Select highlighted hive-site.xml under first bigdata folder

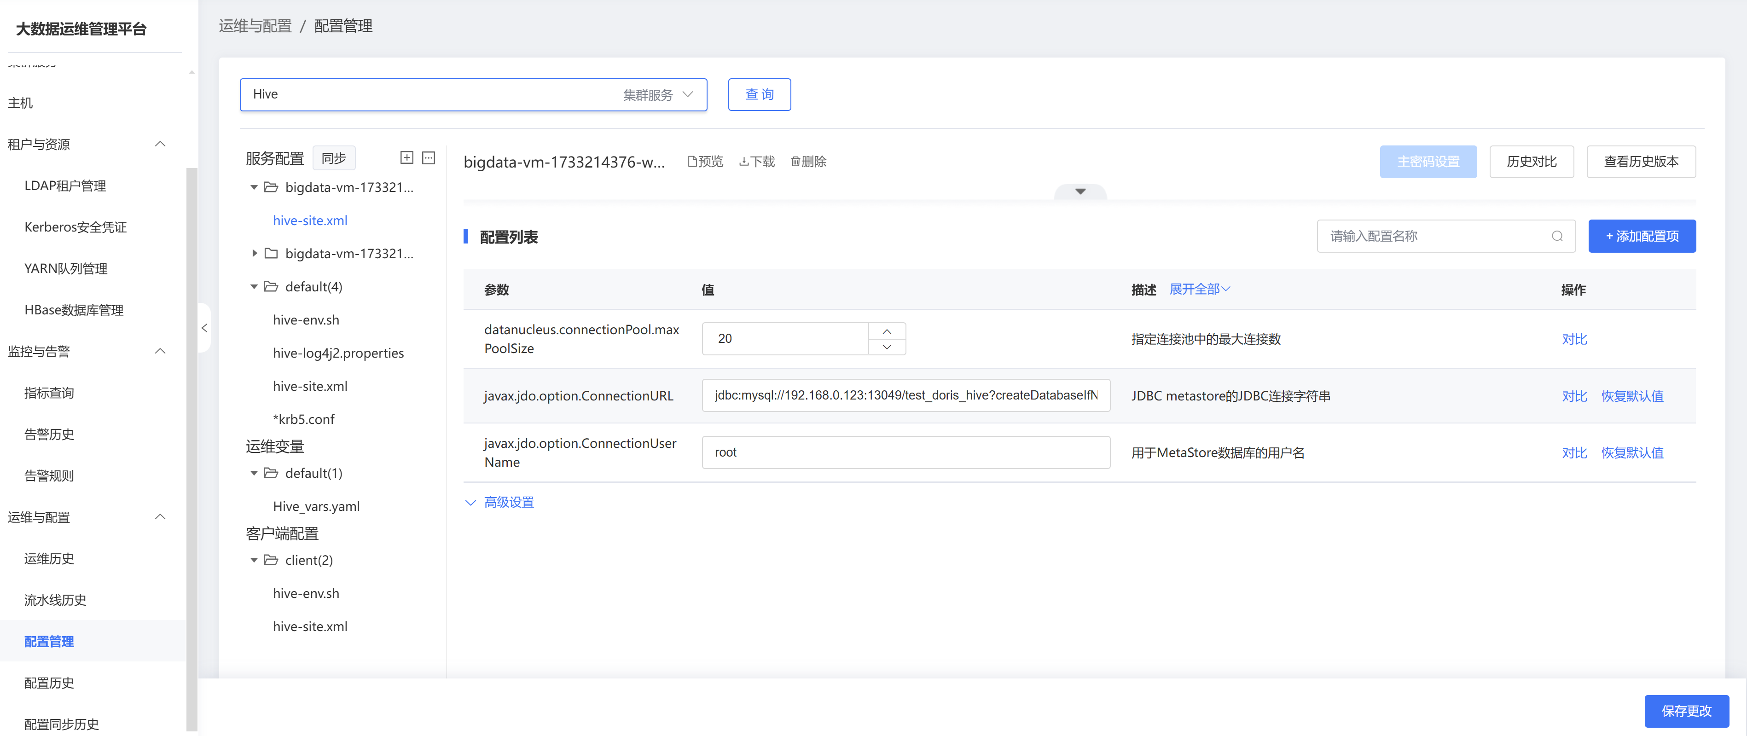pyautogui.click(x=310, y=220)
